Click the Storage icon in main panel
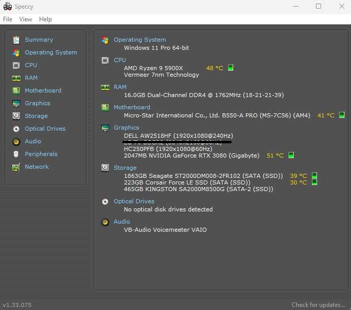 [x=105, y=168]
